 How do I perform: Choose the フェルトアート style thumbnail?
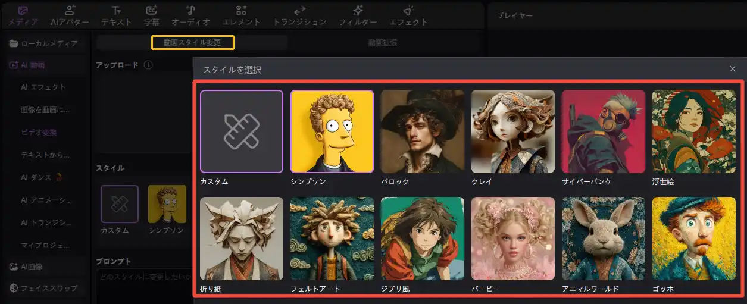coord(332,239)
